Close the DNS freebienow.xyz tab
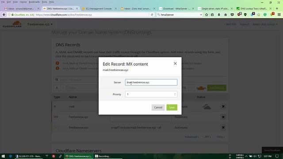This screenshot has width=283, height=159. tap(77, 8)
